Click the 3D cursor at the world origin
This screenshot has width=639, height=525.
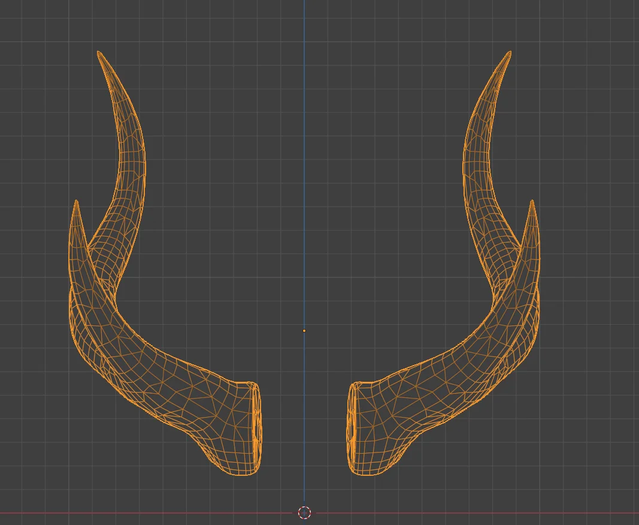coord(305,512)
